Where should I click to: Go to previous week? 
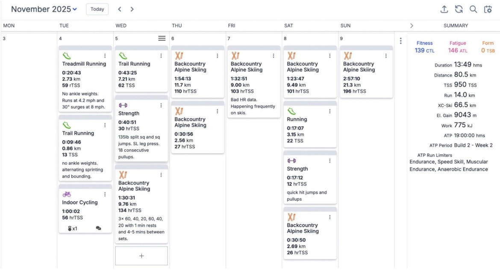point(120,9)
